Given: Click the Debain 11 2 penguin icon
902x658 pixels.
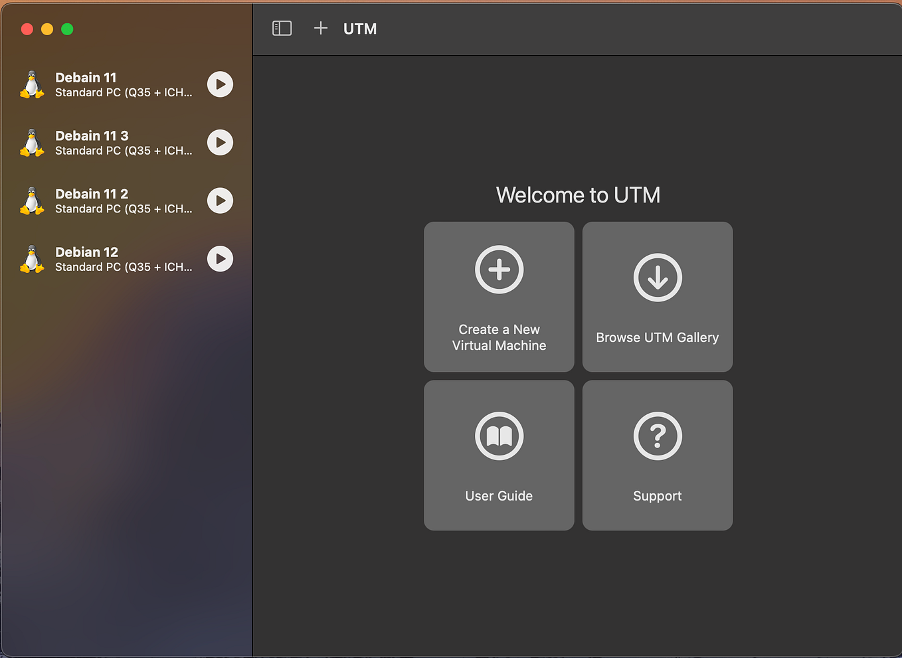Looking at the screenshot, I should pos(32,201).
